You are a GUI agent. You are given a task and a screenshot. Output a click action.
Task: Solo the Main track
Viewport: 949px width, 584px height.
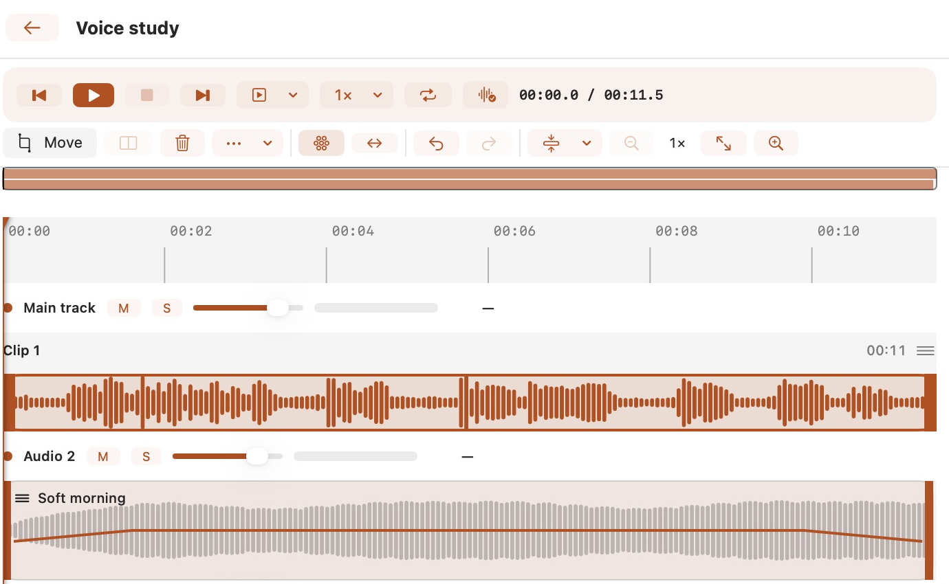(166, 308)
